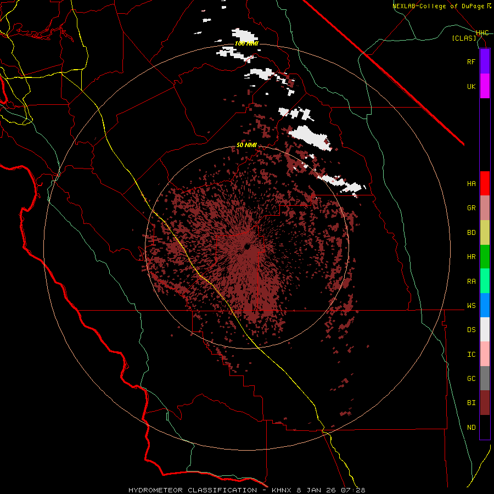Click the "RA" legend label
This screenshot has height=494, width=494.
coord(471,282)
